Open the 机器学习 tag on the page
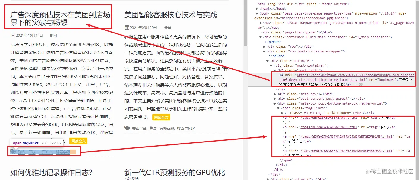This screenshot has height=180, width=419. click(63, 152)
